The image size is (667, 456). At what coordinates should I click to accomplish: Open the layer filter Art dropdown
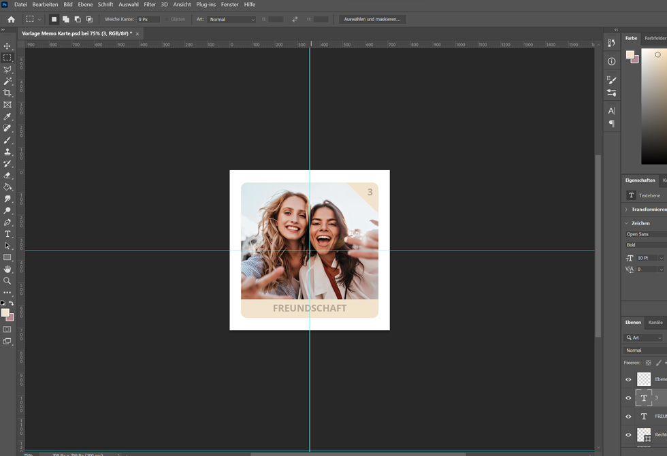click(x=644, y=338)
